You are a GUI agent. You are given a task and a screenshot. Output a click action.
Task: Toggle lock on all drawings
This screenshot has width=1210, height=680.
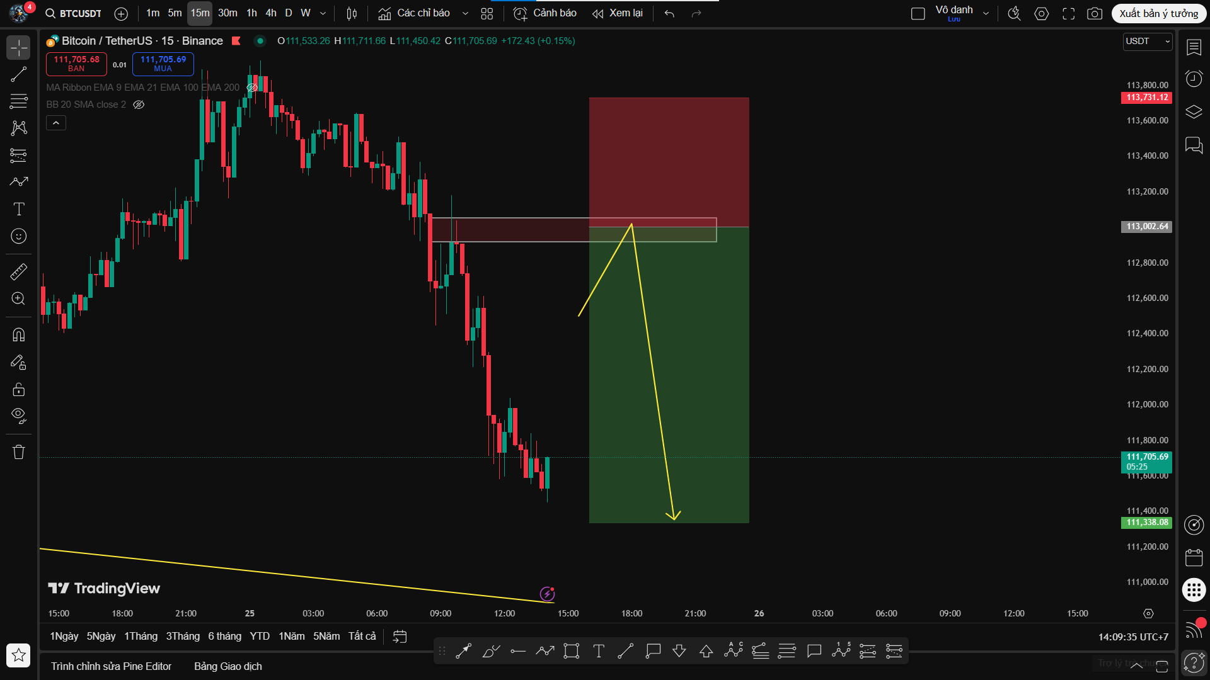coord(19,389)
